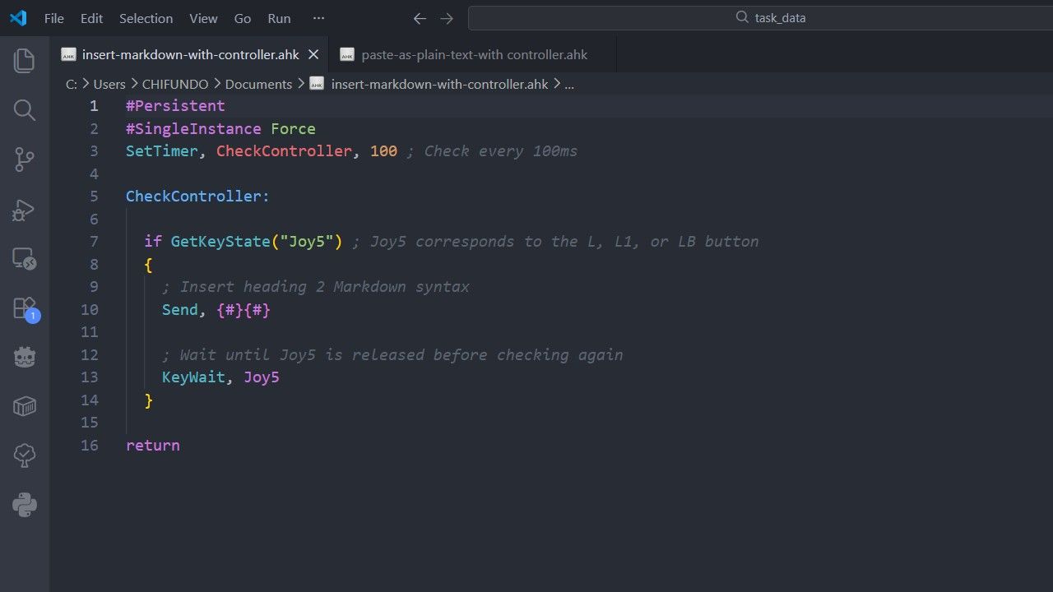This screenshot has height=592, width=1053.
Task: Open the Remote Explorer view
Action: coord(25,260)
